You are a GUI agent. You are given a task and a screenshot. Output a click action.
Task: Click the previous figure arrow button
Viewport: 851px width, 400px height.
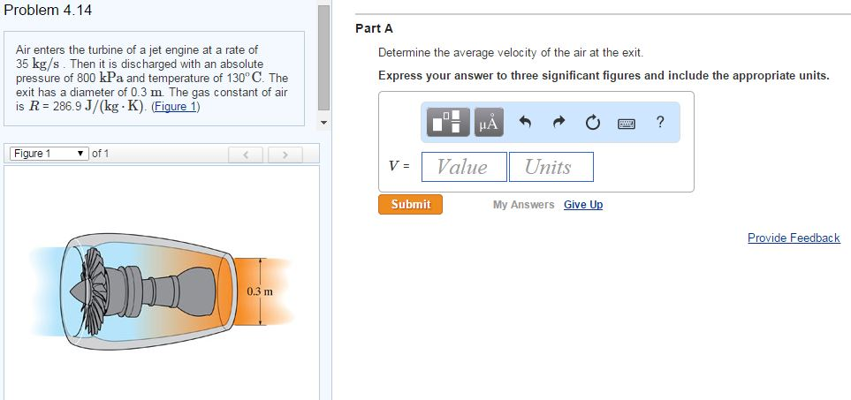(x=246, y=155)
